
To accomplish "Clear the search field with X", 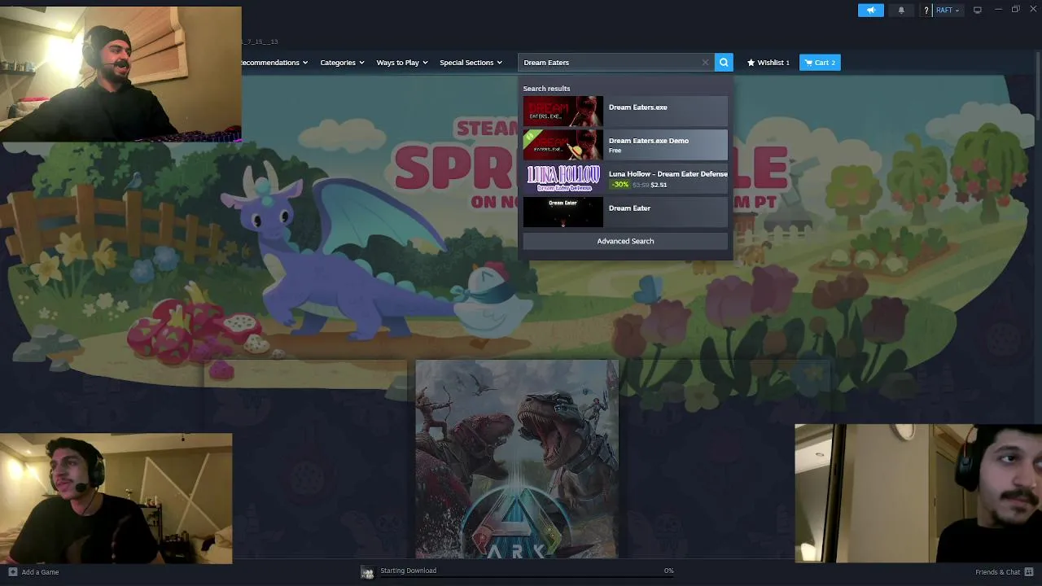I will click(x=705, y=63).
